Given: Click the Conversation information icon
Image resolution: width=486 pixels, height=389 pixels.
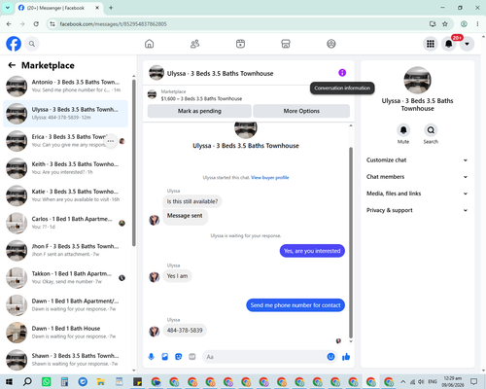Looking at the screenshot, I should [x=342, y=73].
